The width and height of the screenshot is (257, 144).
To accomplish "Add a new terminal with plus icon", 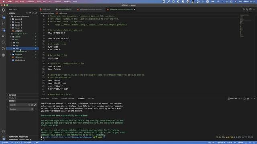I will pyautogui.click(x=239, y=98).
